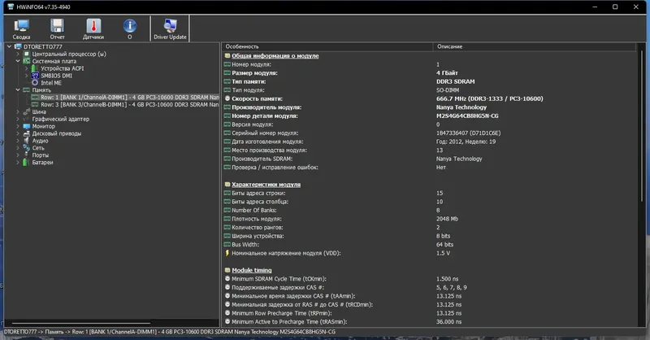Select the SMBIOS DMI tree node
Viewport: 650px width, 340px height.
tap(56, 76)
